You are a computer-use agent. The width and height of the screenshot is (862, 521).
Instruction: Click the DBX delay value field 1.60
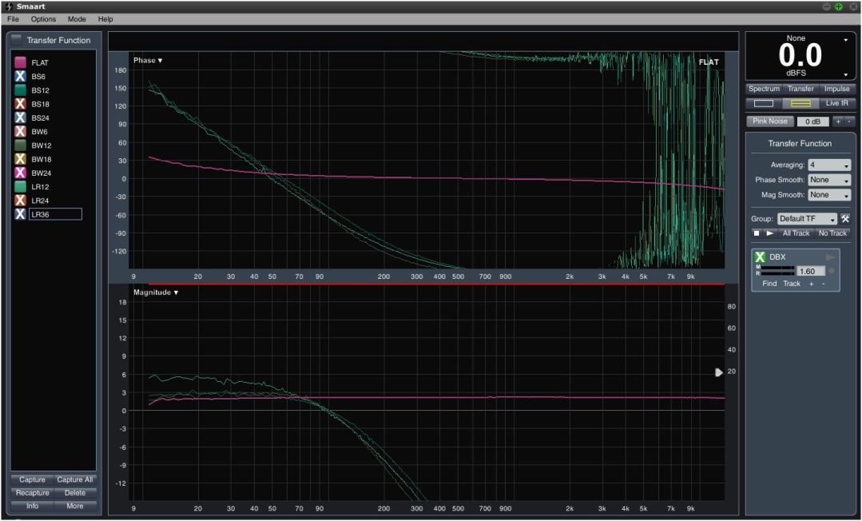point(810,271)
